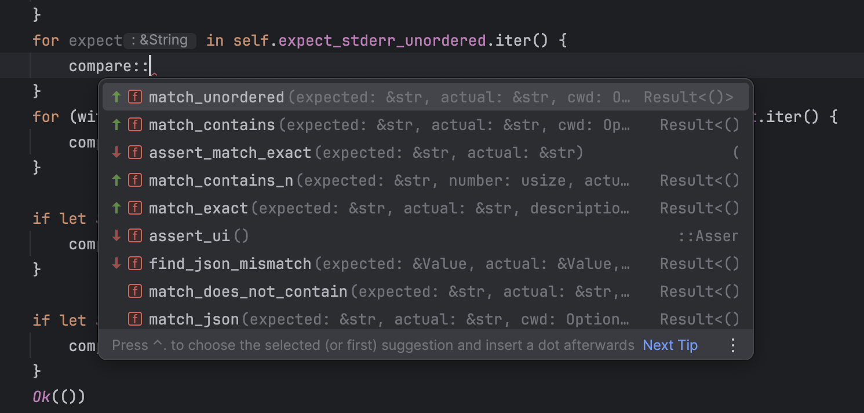Choose the match_exact suggestion from the list
The width and height of the screenshot is (864, 413).
coord(198,208)
